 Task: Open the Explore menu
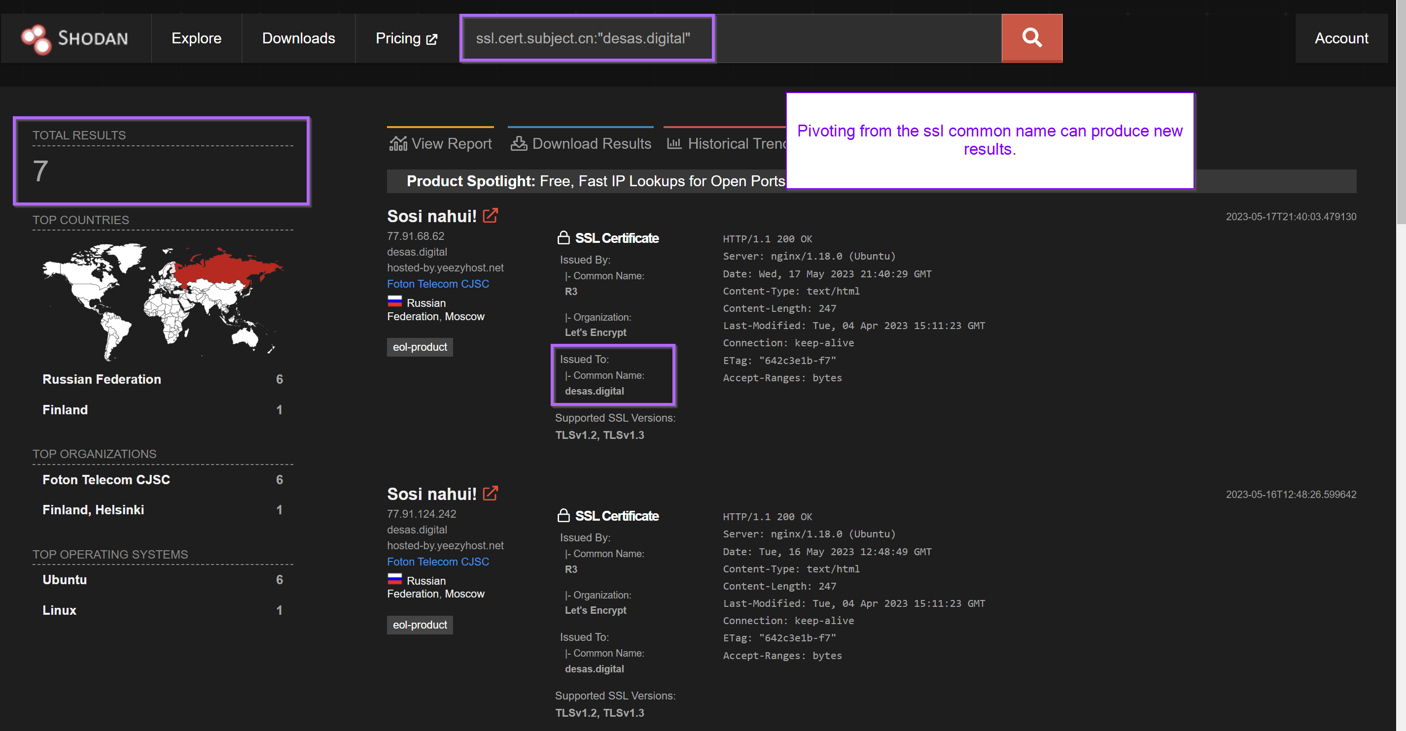tap(196, 38)
